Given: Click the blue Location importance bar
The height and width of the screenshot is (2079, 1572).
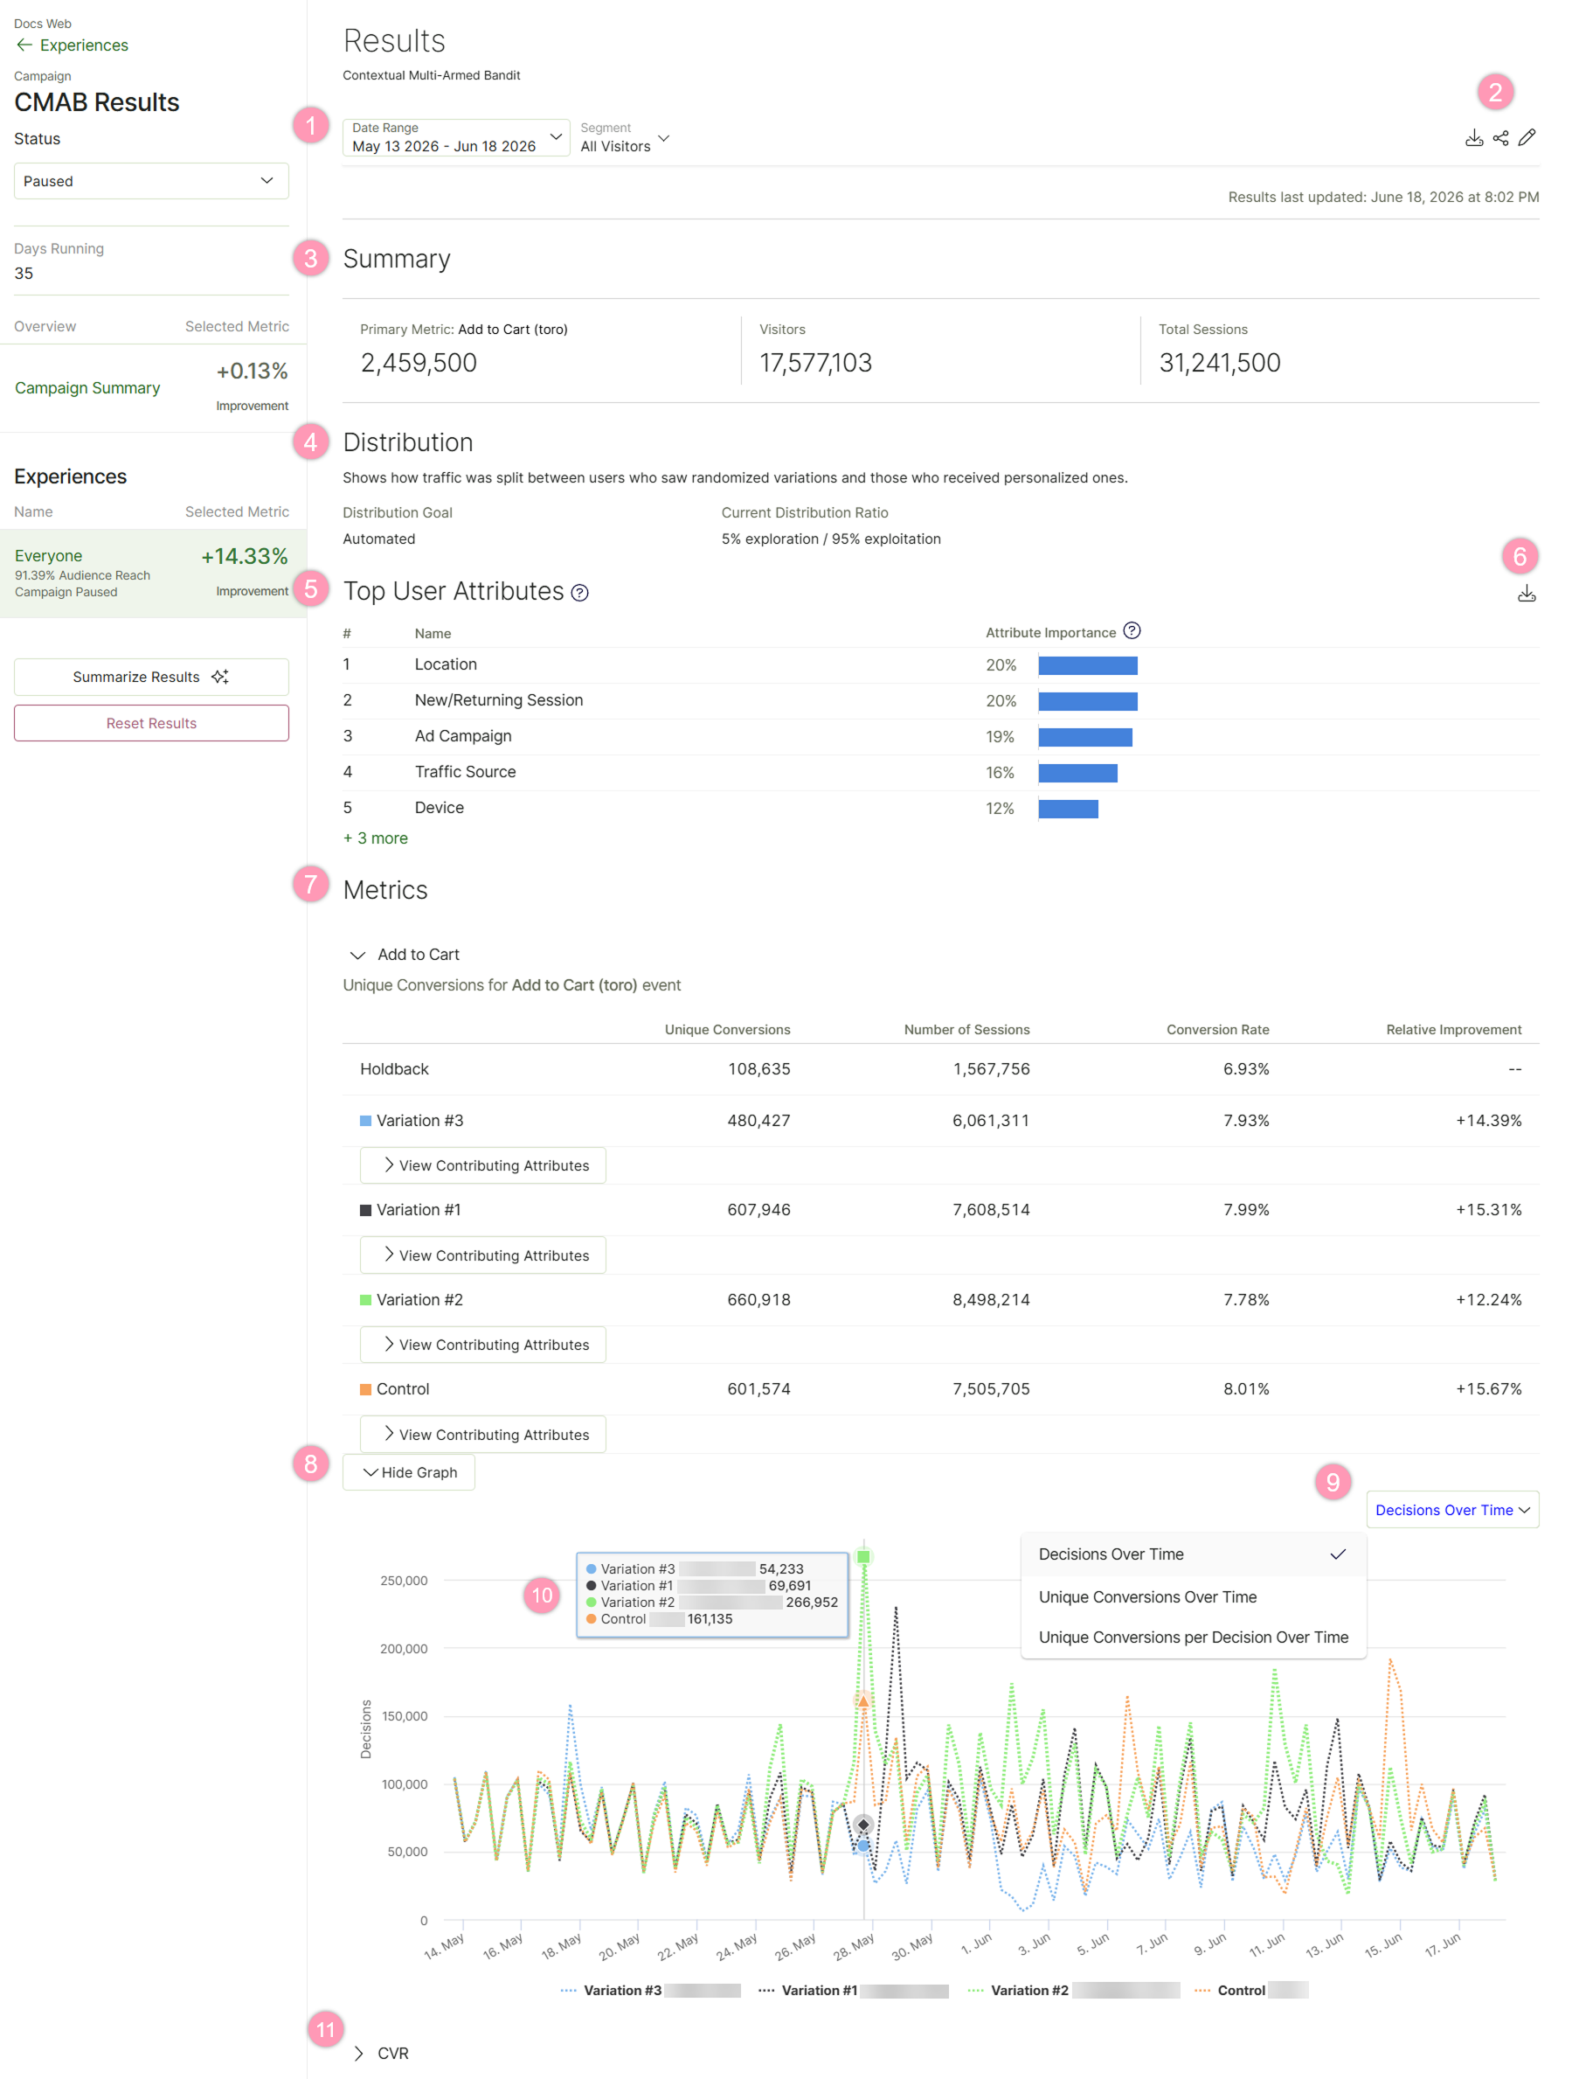Looking at the screenshot, I should pos(1087,665).
